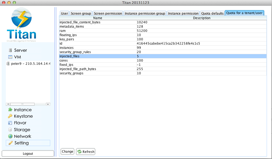Image resolution: width=272 pixels, height=159 pixels.
Task: Click the green refresh icon on Refresh button
Action: point(79,152)
